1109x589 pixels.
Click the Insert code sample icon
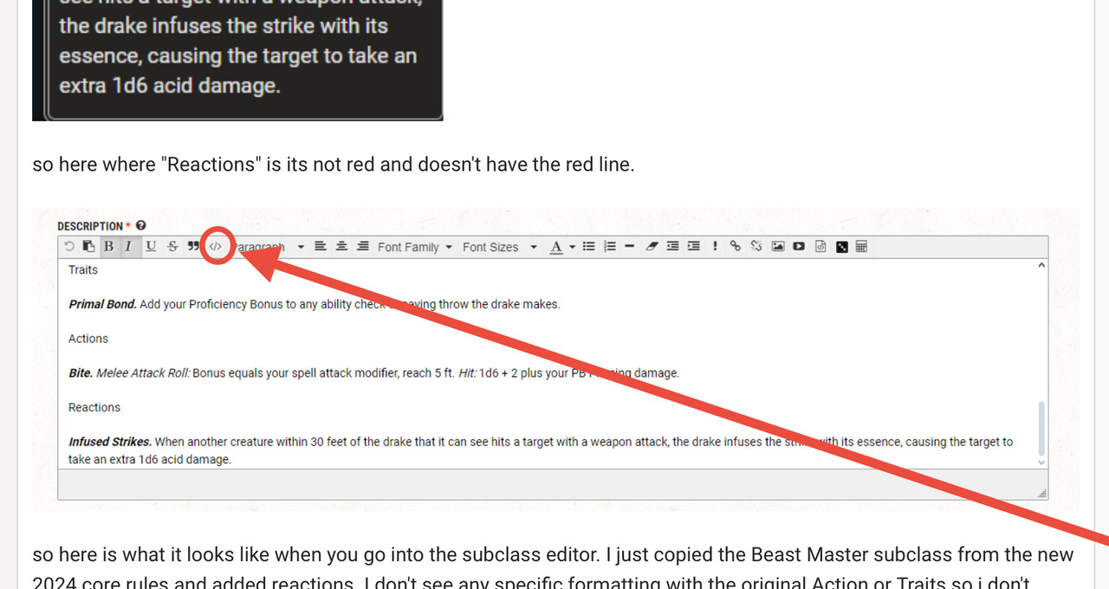[820, 247]
